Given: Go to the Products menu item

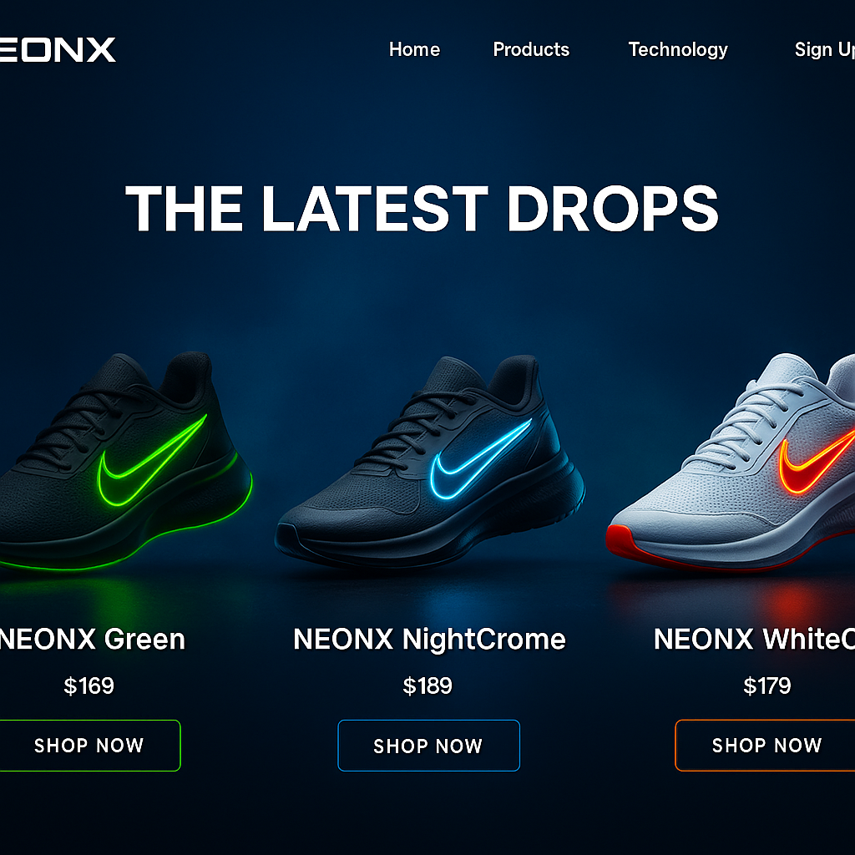Looking at the screenshot, I should click(x=531, y=49).
